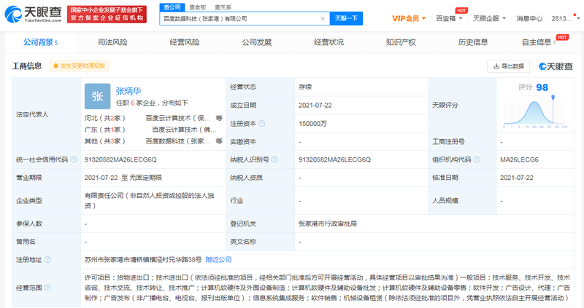
Task: Click the 登记机关 value 张家港市行政审批局
Action: 328,224
